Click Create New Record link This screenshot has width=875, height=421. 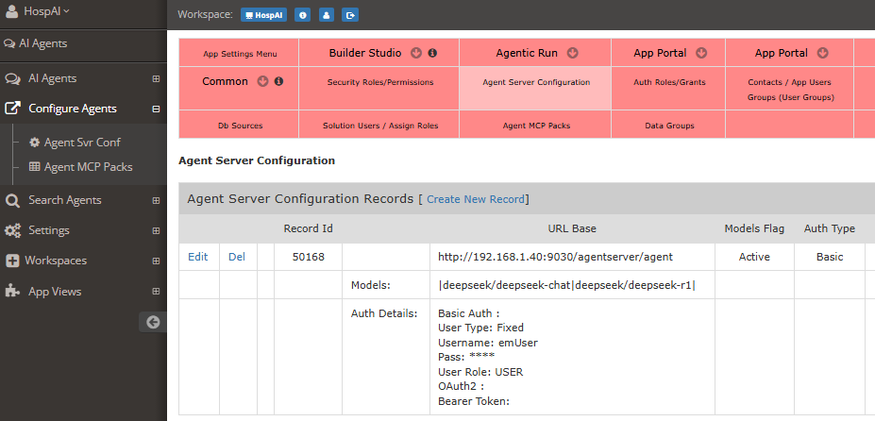point(476,199)
